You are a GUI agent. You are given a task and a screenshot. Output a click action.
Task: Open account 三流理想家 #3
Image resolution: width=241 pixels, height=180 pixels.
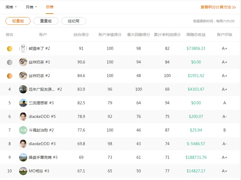(41, 103)
